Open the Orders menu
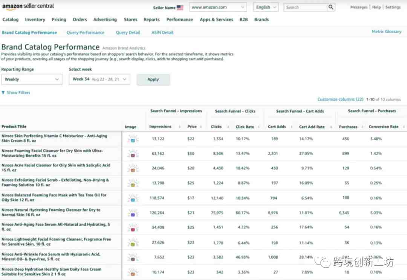 pyautogui.click(x=80, y=20)
